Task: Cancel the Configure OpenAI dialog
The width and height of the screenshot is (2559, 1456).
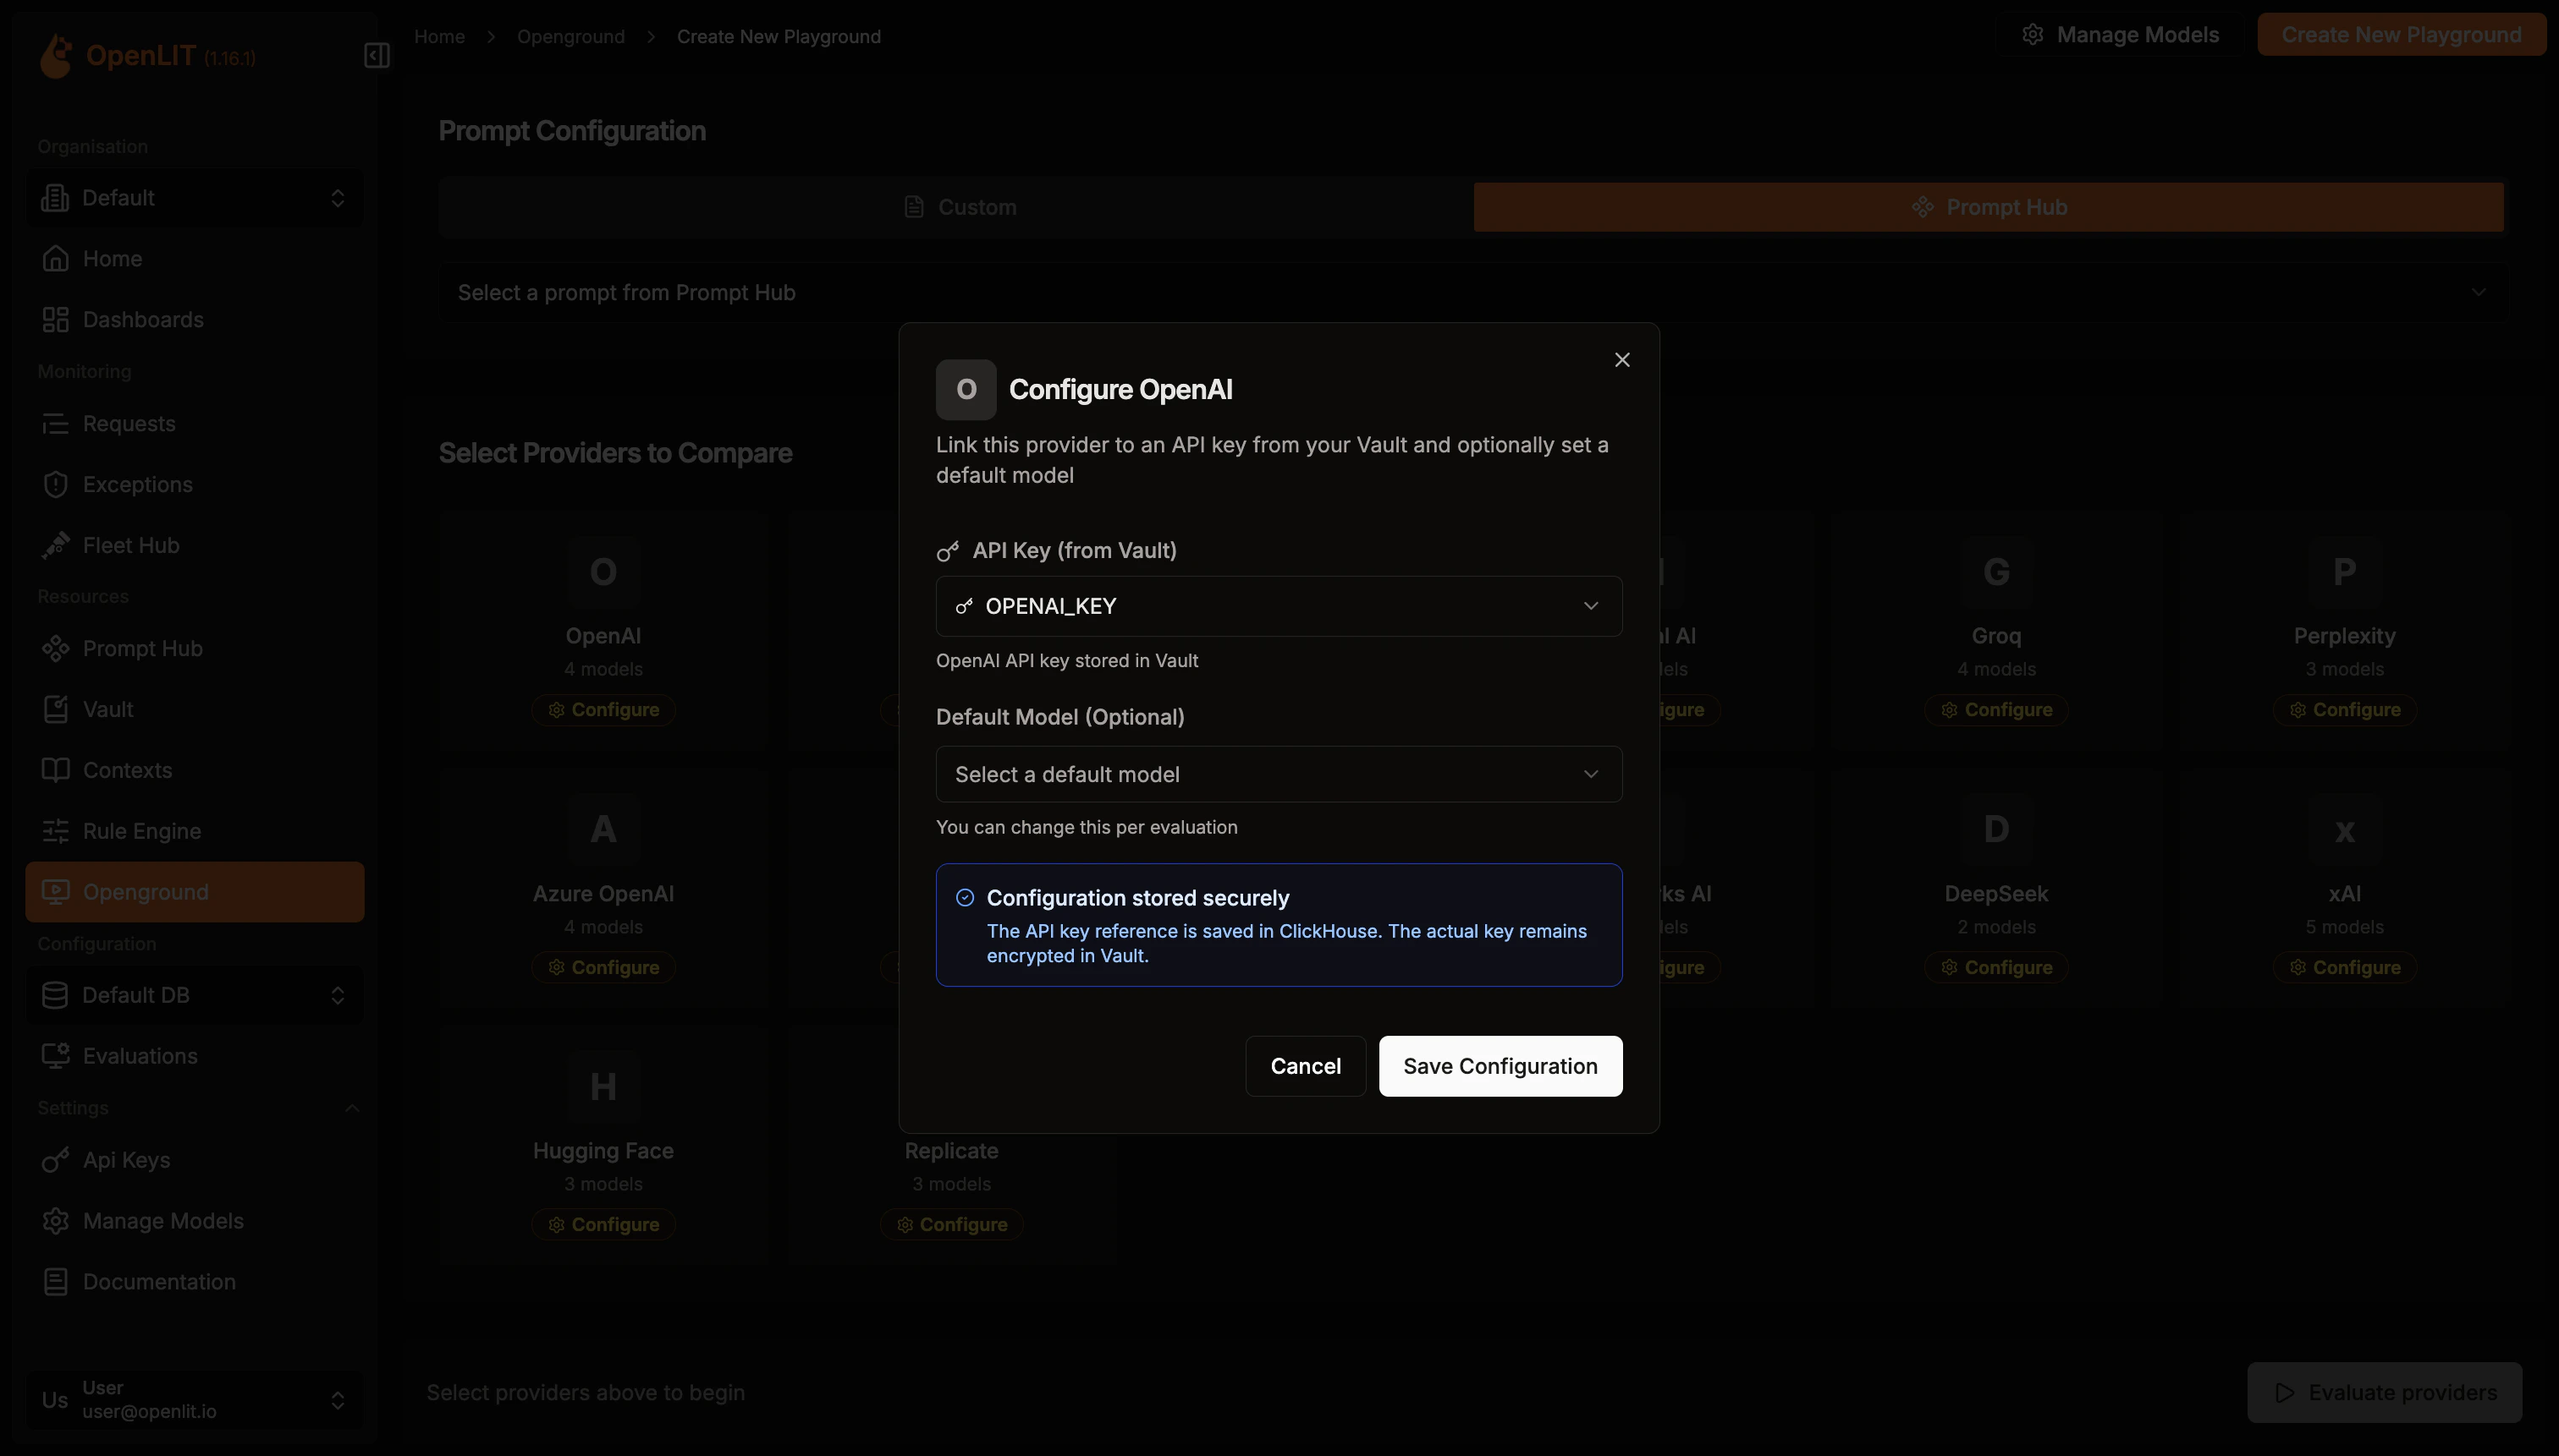Action: (x=1305, y=1066)
